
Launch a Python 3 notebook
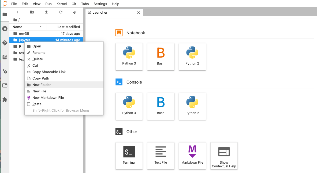[x=129, y=57]
